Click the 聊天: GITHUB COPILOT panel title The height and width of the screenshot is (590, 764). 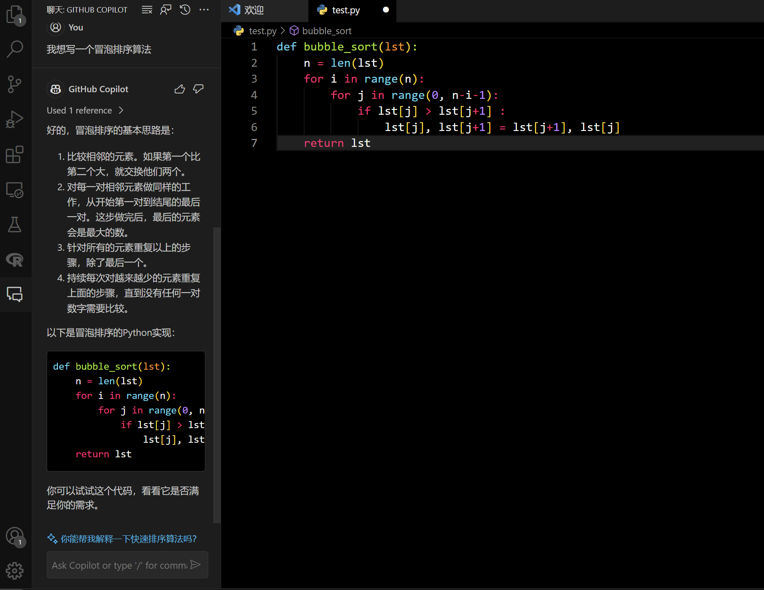pos(87,10)
